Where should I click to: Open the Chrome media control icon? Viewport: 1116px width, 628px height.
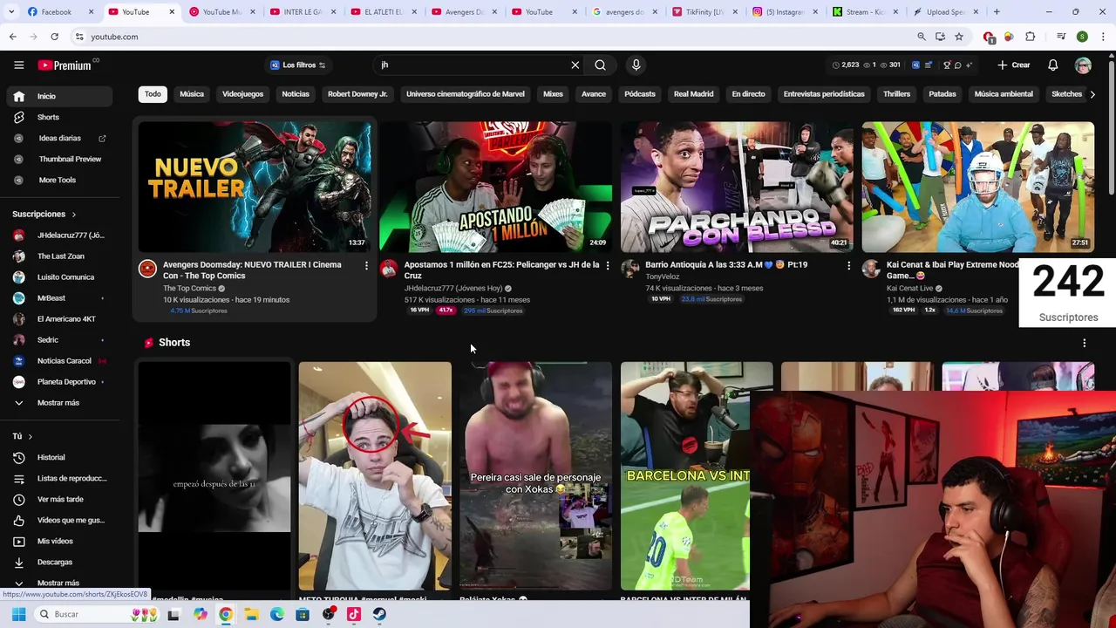point(1061,37)
